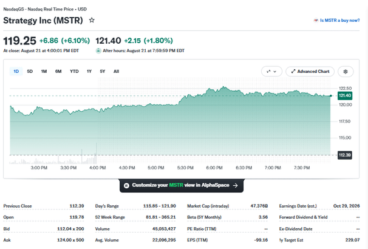The width and height of the screenshot is (368, 249).
Task: Click the Previous Close label
Action: coord(18,206)
